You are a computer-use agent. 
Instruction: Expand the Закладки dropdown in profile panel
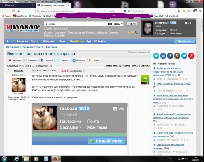coord(161,33)
